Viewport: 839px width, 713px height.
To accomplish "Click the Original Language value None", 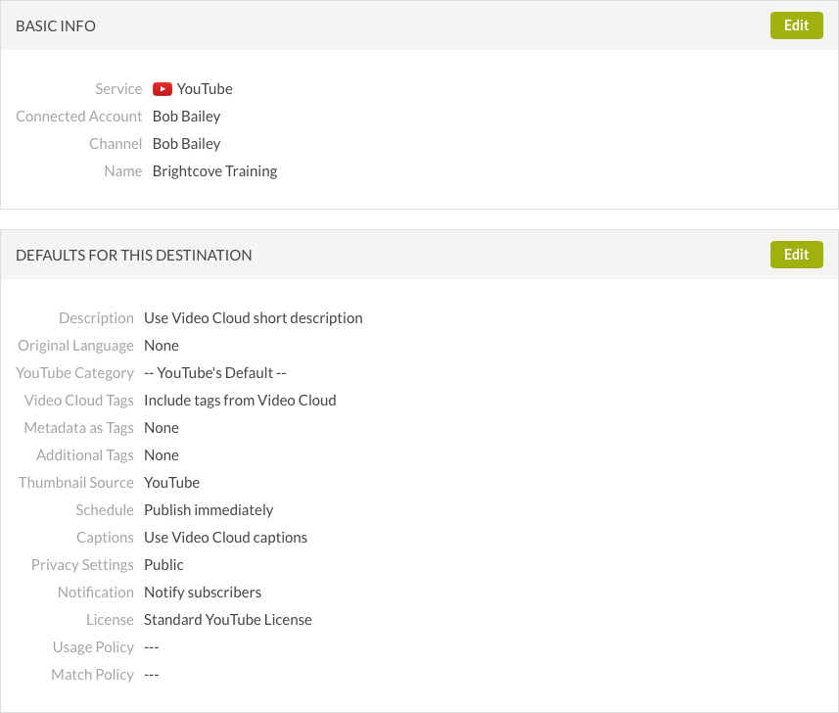I will coord(162,346).
